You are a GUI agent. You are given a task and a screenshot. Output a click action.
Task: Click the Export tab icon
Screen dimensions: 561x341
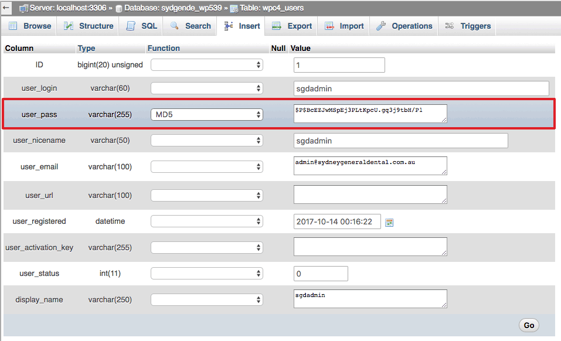point(277,26)
